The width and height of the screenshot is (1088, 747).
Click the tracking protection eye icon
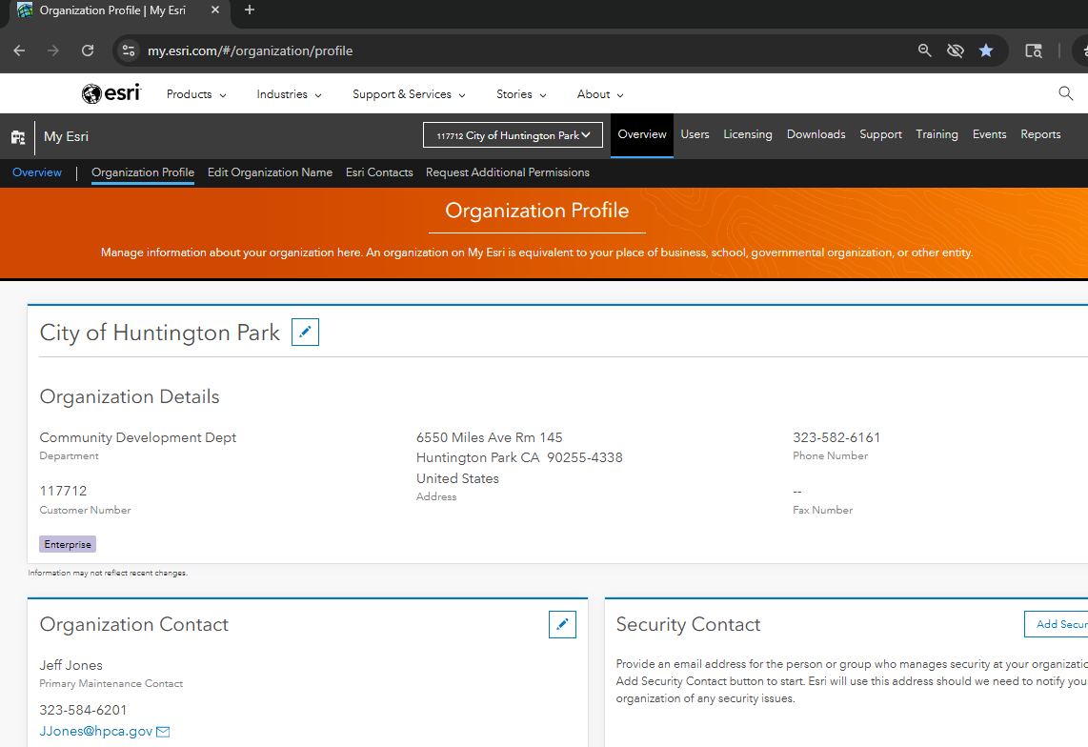[955, 50]
